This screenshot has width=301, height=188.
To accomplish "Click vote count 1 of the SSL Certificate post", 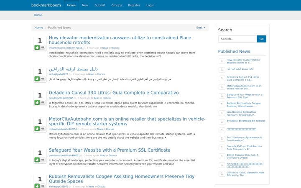I will (40, 153).
